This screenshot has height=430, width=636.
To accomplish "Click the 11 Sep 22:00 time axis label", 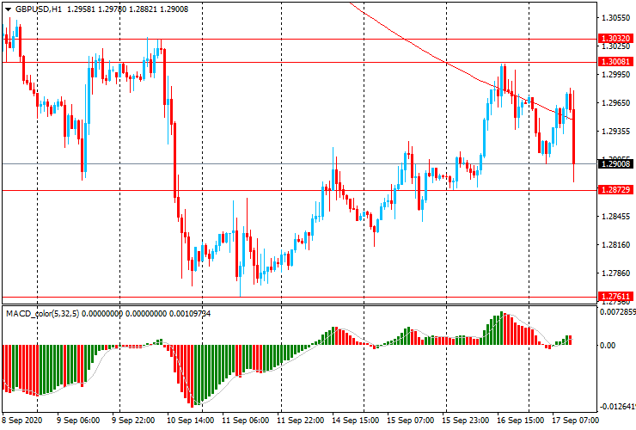I will (x=300, y=421).
